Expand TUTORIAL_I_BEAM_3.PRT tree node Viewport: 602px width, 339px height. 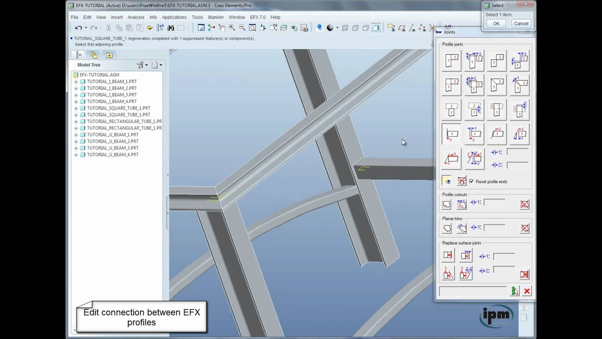(76, 95)
